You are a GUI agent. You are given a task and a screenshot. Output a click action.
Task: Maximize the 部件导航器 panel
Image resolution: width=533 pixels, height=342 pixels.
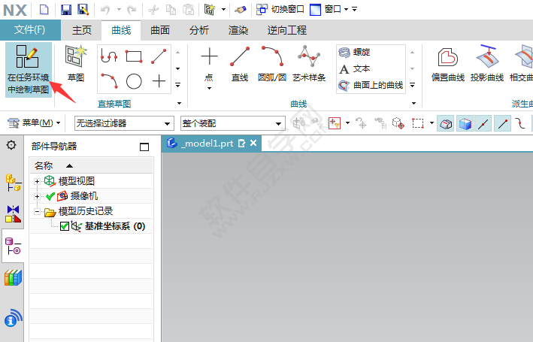(144, 147)
